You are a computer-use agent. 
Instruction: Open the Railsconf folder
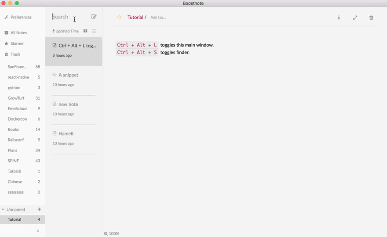(x=22, y=140)
